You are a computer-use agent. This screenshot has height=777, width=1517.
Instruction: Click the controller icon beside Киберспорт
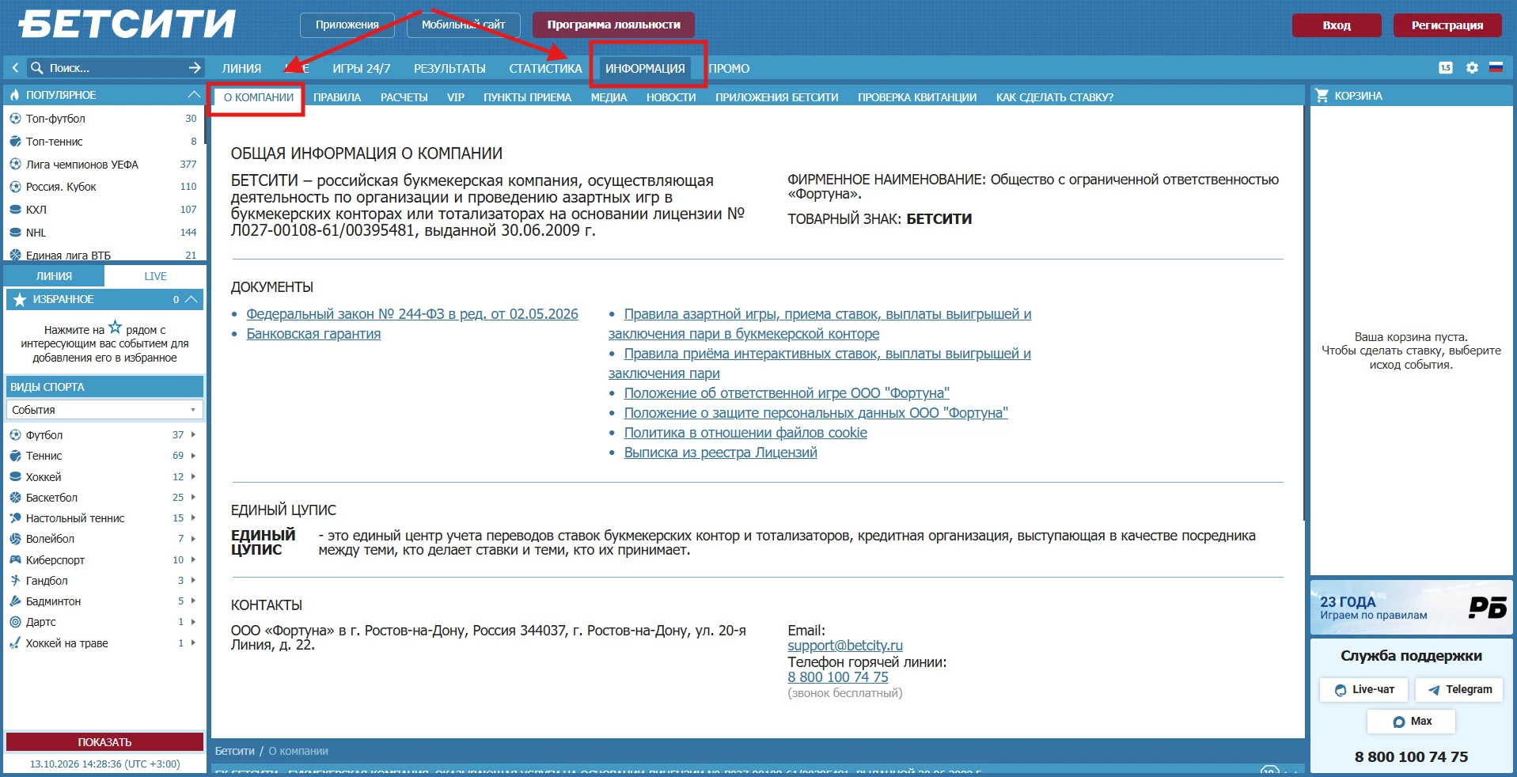pyautogui.click(x=15, y=559)
